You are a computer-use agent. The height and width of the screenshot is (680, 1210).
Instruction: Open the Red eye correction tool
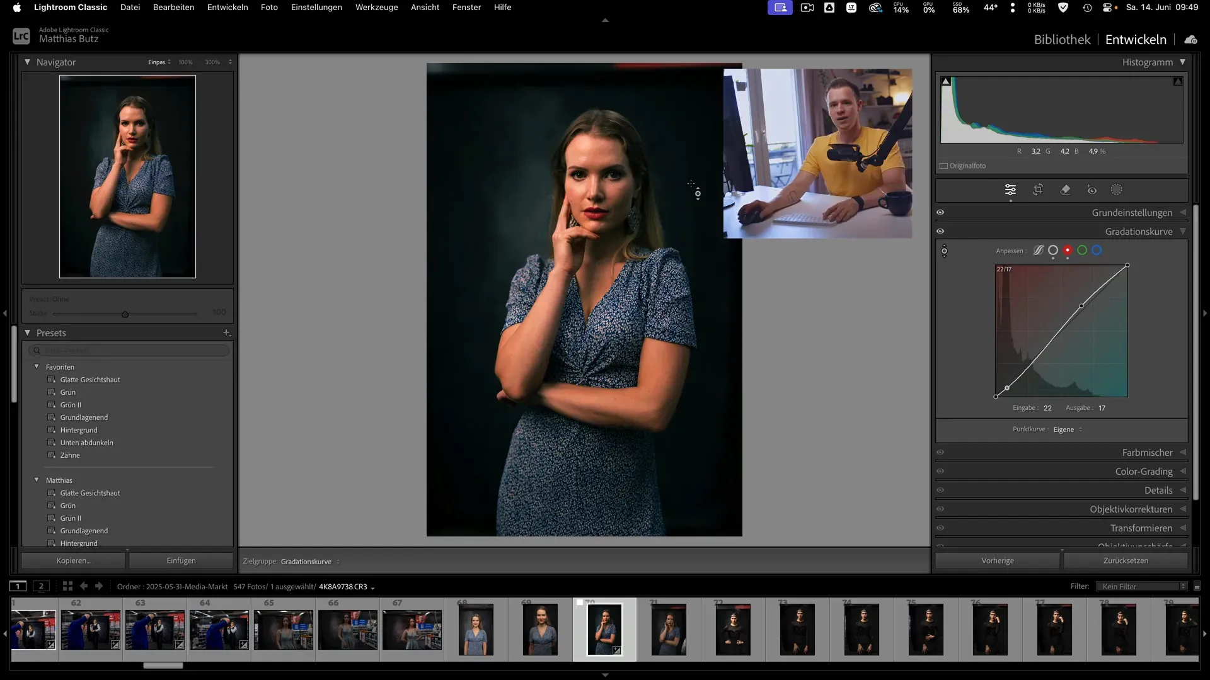1092,190
